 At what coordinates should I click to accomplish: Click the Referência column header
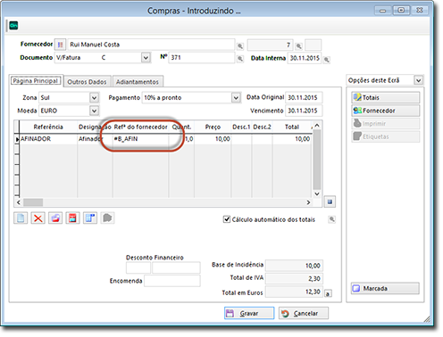pyautogui.click(x=48, y=127)
